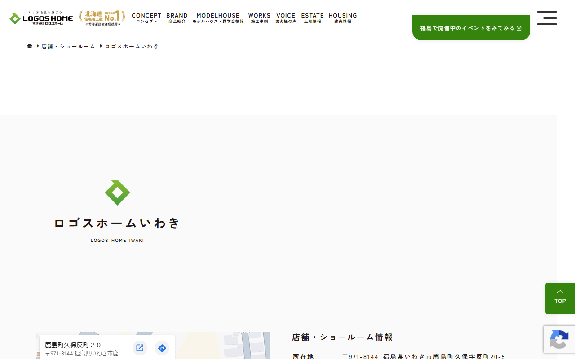Click the reCAPTCHA badge
Screen dimensions: 575x359
click(559, 339)
